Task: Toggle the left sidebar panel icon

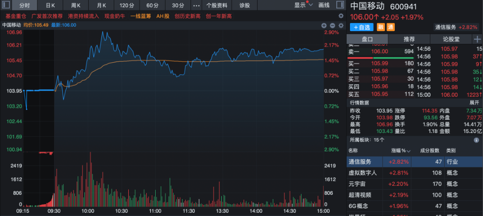Action: (x=6, y=5)
